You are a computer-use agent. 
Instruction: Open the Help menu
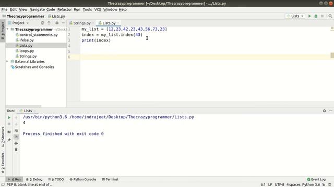click(x=123, y=9)
